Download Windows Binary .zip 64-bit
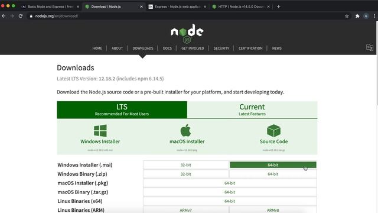Screen dimensions: 378x213 tap(273, 174)
